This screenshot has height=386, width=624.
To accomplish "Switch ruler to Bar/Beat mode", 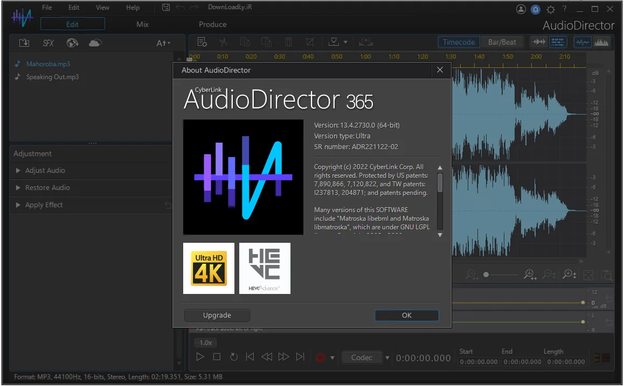I will coord(502,42).
